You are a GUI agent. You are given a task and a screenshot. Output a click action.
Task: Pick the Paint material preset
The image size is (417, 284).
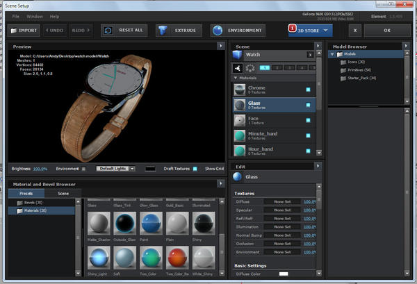151,224
